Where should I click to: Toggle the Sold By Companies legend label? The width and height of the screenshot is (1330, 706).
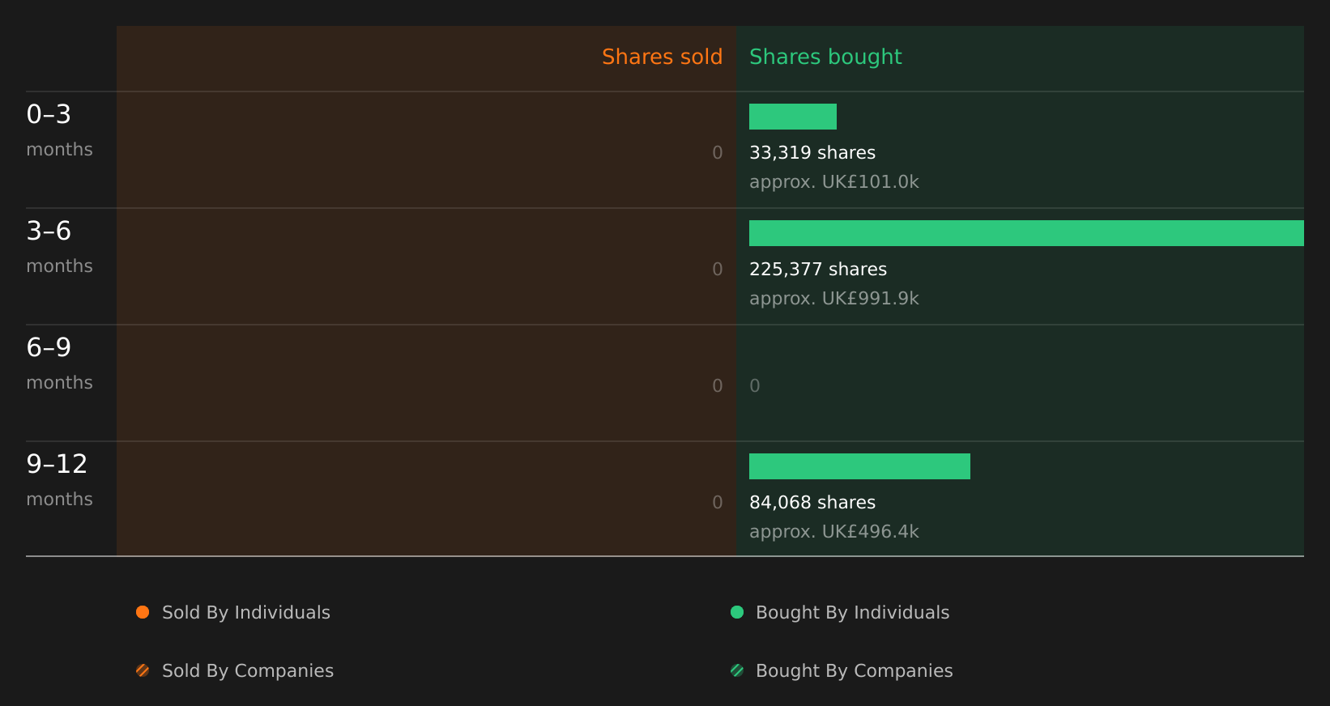click(248, 671)
